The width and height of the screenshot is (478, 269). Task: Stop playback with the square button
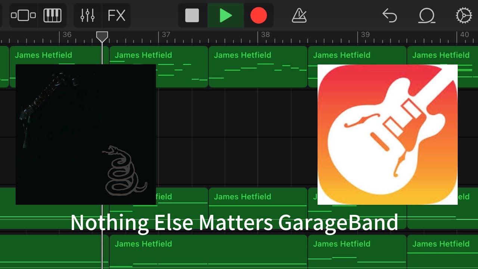(x=192, y=16)
